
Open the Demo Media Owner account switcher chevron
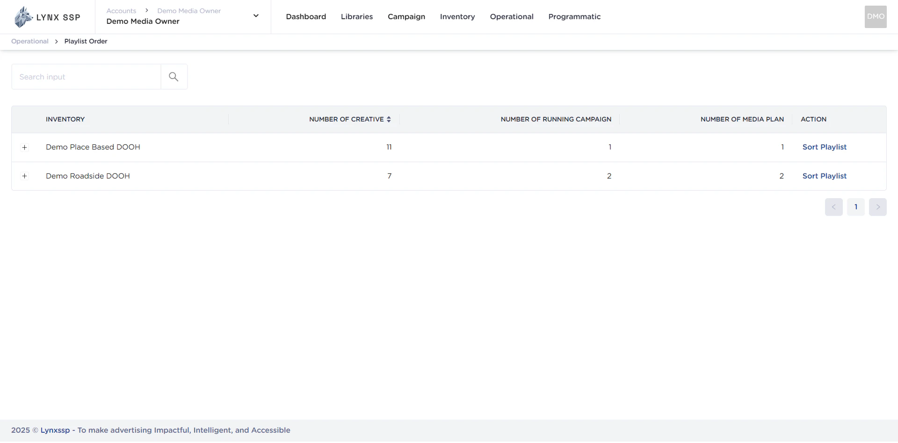coord(256,15)
